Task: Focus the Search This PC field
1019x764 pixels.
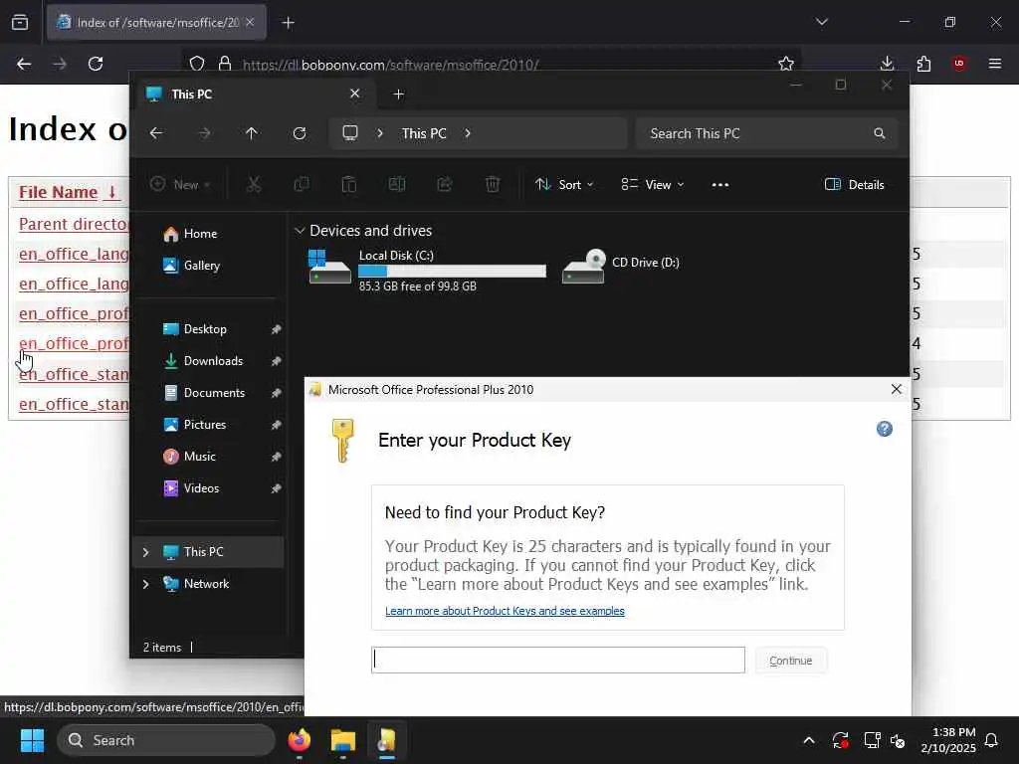Action: 767,133
